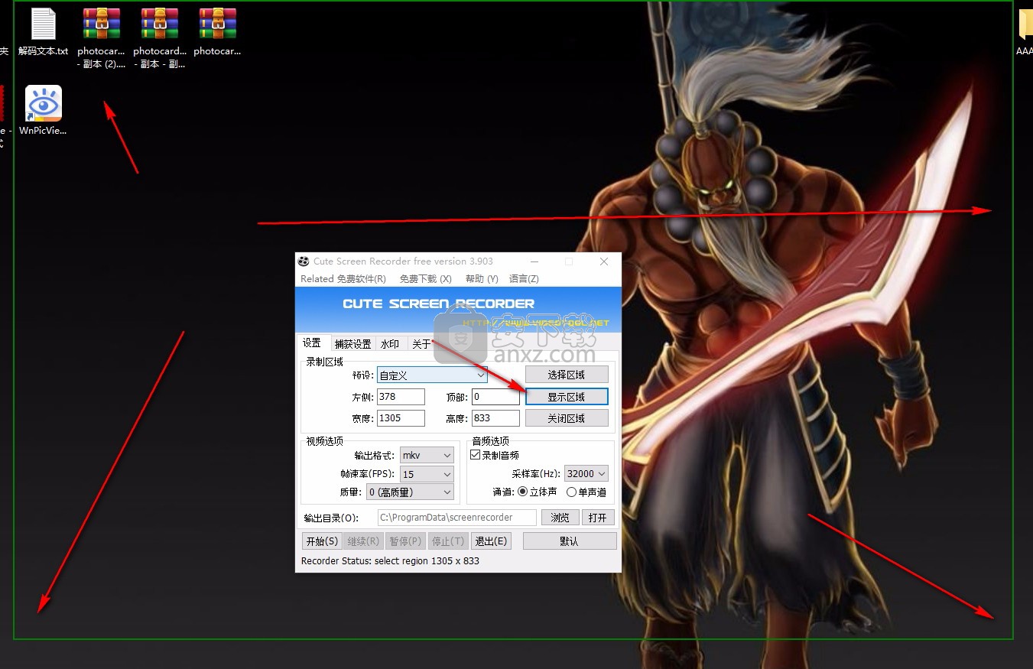The image size is (1033, 669).
Task: Select the 'photocar... - 副本 (2)' archive icon
Action: pyautogui.click(x=102, y=37)
